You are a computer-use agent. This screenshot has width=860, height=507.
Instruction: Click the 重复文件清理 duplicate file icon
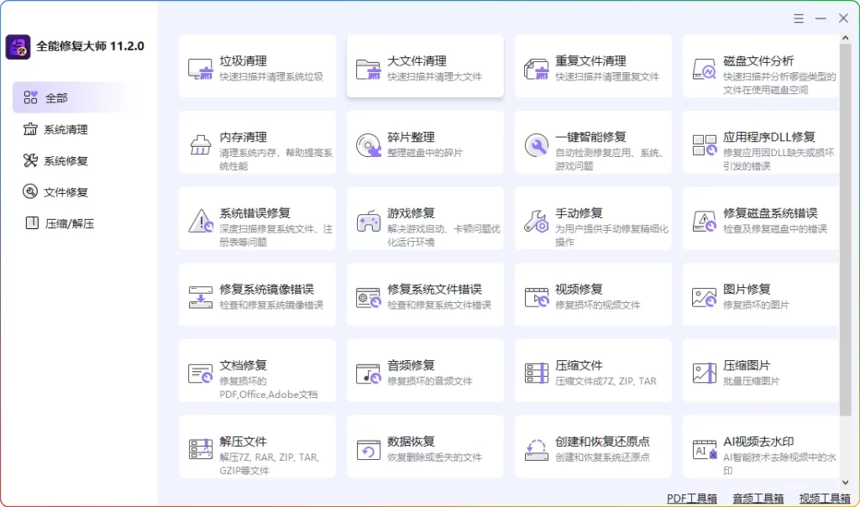536,71
